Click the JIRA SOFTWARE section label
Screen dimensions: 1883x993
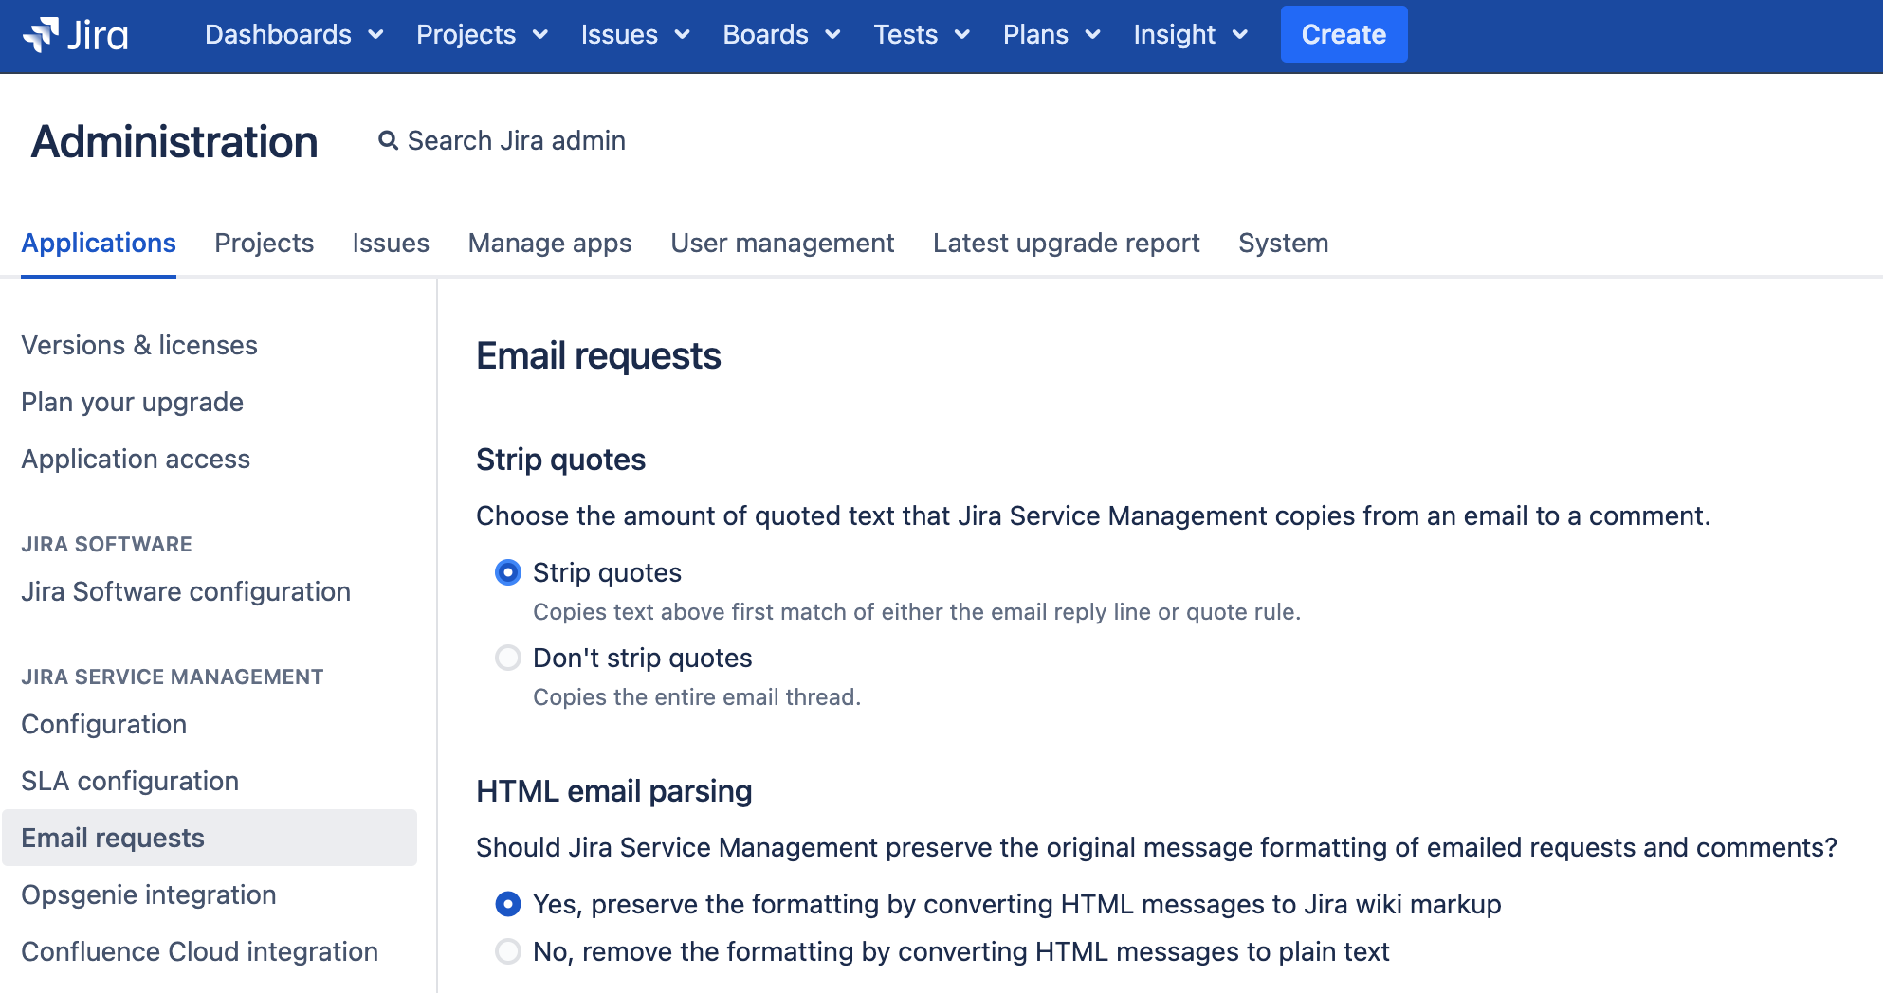pos(106,544)
